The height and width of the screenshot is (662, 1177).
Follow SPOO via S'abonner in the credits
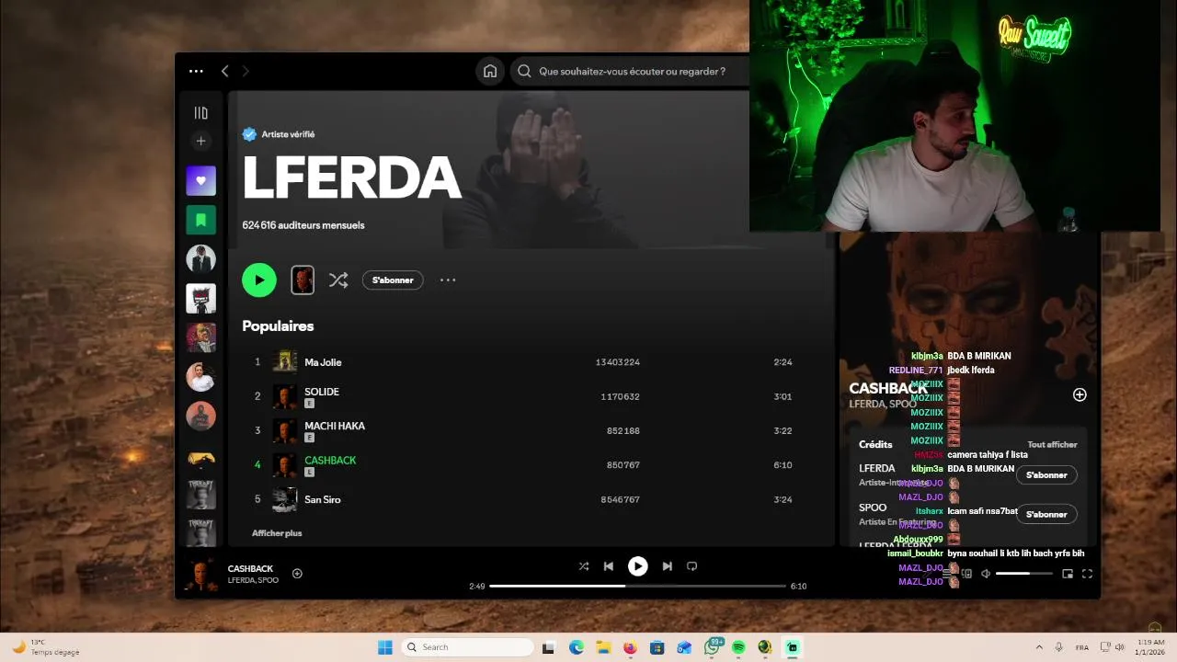[1046, 514]
